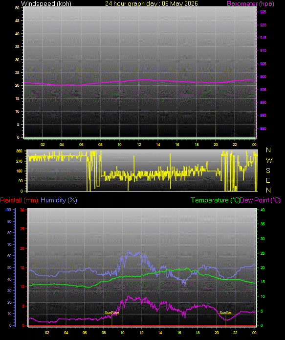
Task: Click the '90' wind direction axis value
Action: coord(21,181)
